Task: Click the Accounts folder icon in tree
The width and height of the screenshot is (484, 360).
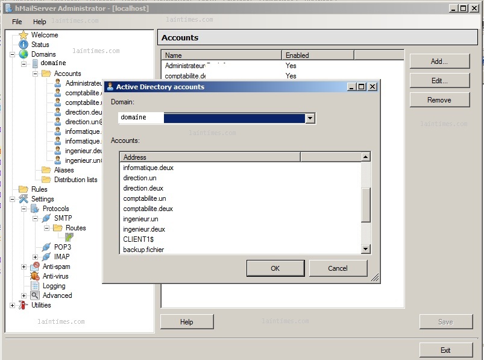Action: [46, 74]
